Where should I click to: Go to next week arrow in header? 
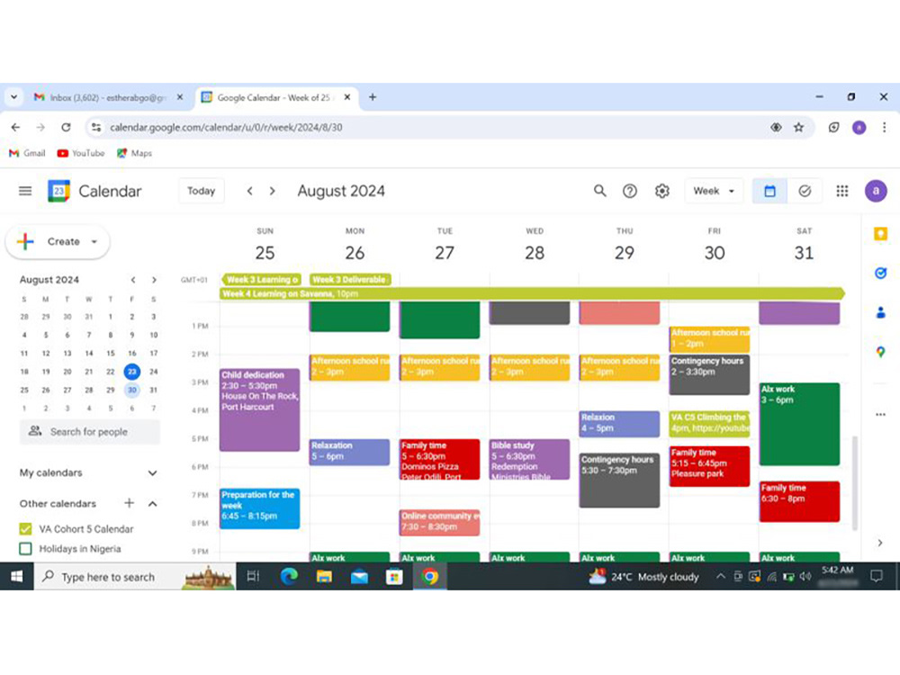(272, 191)
